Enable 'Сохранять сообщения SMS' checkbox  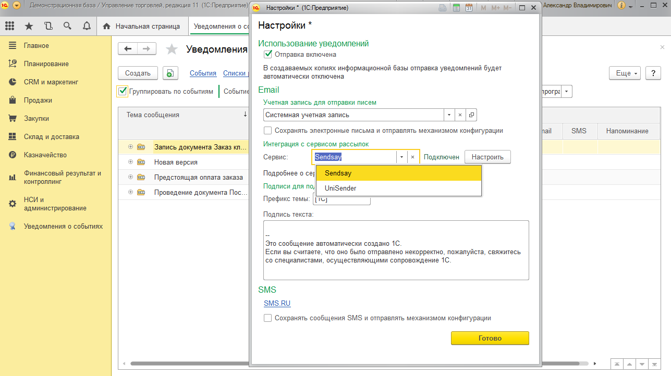tap(268, 318)
